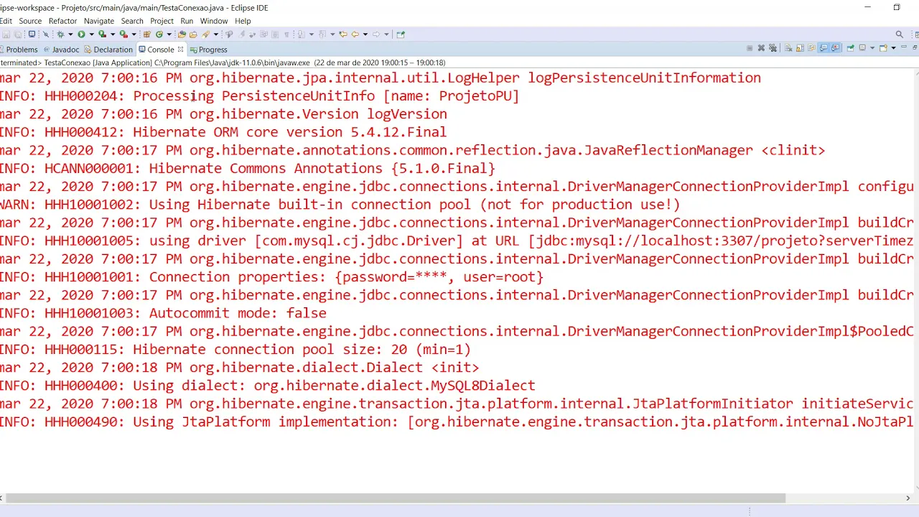Click the console's horizontal scrollbar thumb
Image resolution: width=919 pixels, height=517 pixels.
[x=395, y=498]
